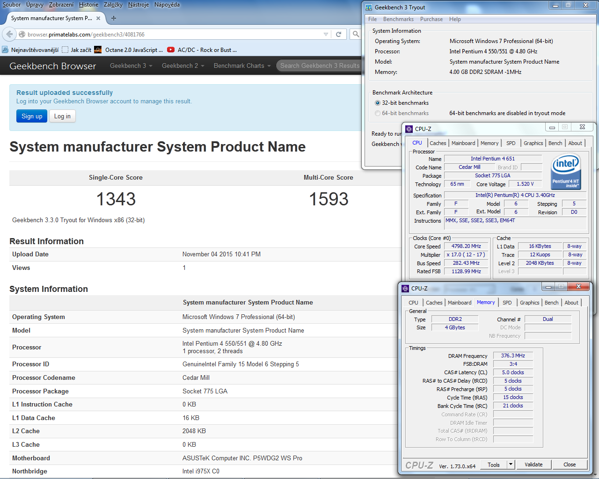599x479 pixels.
Task: Switch to SPD tab in the front CPU-Z window
Action: [507, 303]
